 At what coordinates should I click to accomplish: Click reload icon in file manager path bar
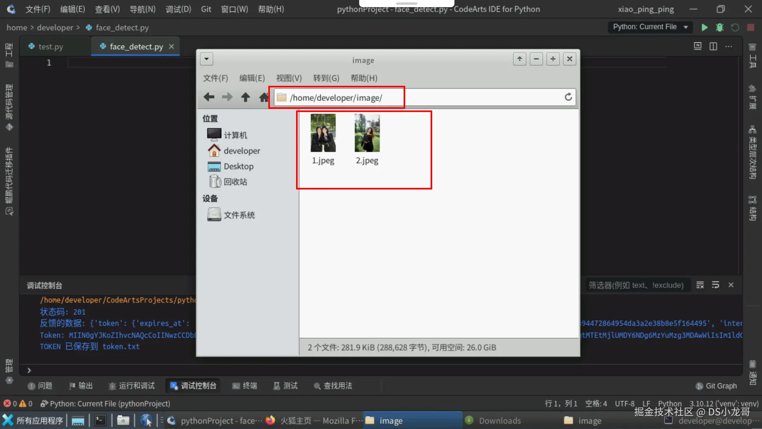[x=568, y=97]
